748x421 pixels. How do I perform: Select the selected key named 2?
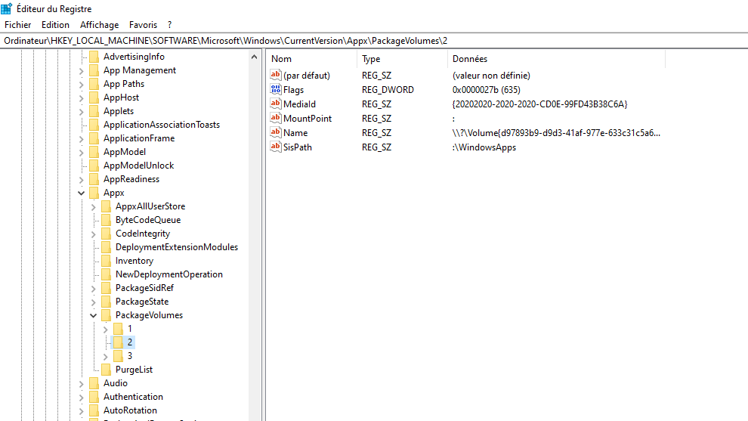(x=130, y=342)
